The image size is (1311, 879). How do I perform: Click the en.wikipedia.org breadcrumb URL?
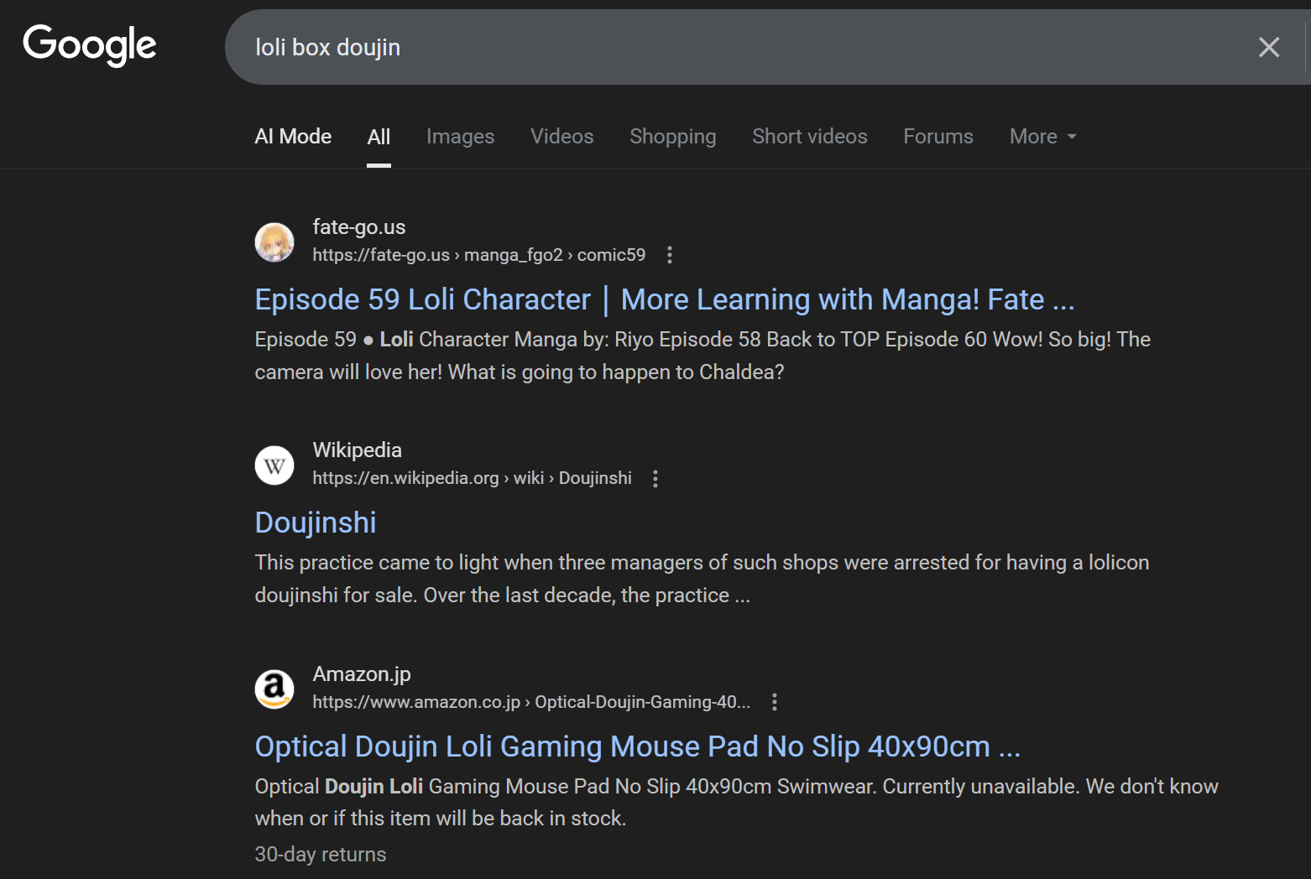click(472, 478)
